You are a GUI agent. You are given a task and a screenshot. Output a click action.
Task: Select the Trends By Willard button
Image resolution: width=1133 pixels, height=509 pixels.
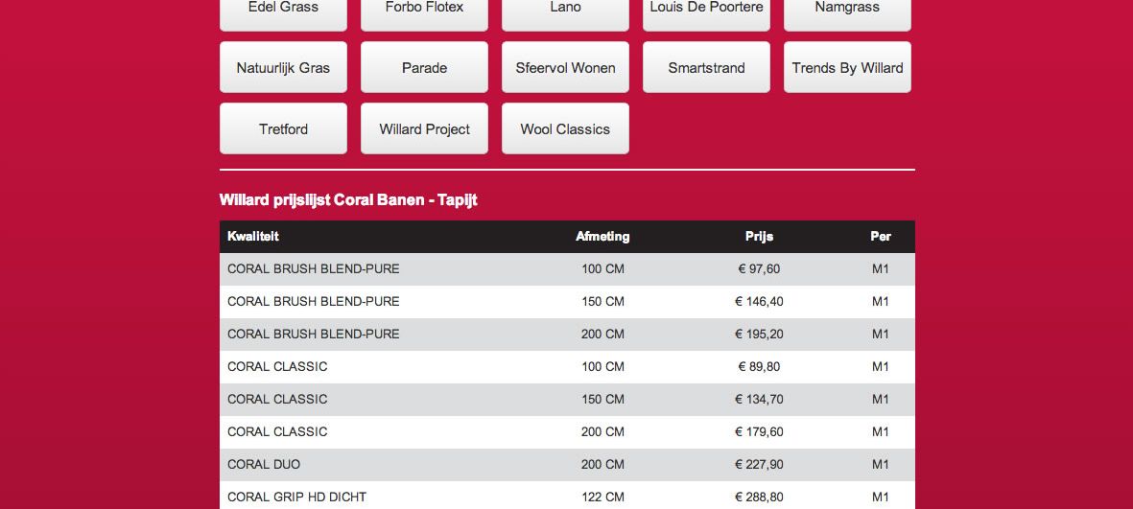coord(847,67)
